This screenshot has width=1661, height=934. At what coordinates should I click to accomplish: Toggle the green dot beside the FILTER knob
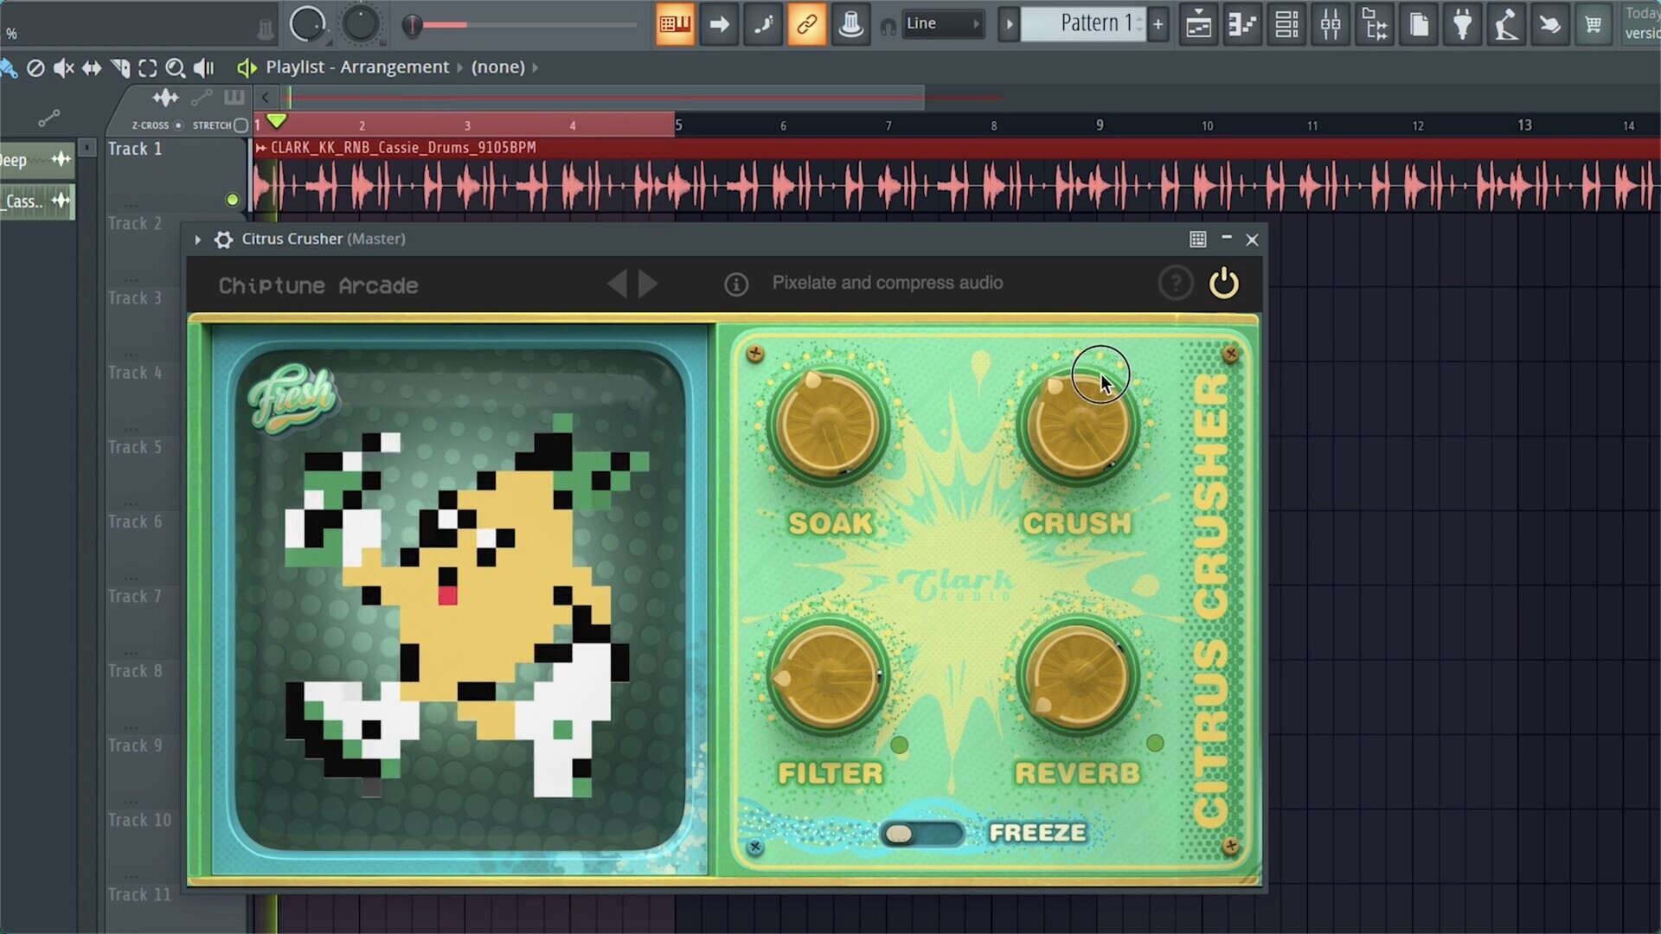coord(899,745)
